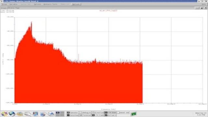Open the mail envelope launcher in the panel

(20, 114)
